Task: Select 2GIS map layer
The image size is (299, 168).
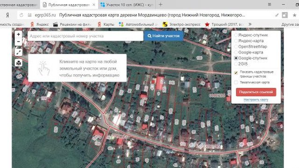Action: 236,64
